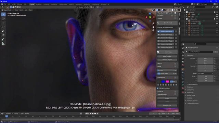219x123 pixels.
Task: Collapse the Blendshapes panel section
Action: coord(157,94)
